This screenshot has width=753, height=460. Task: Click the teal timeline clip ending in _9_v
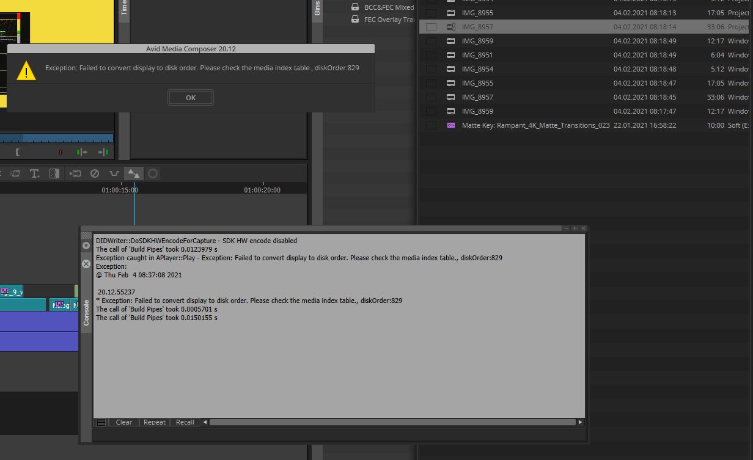coord(11,291)
